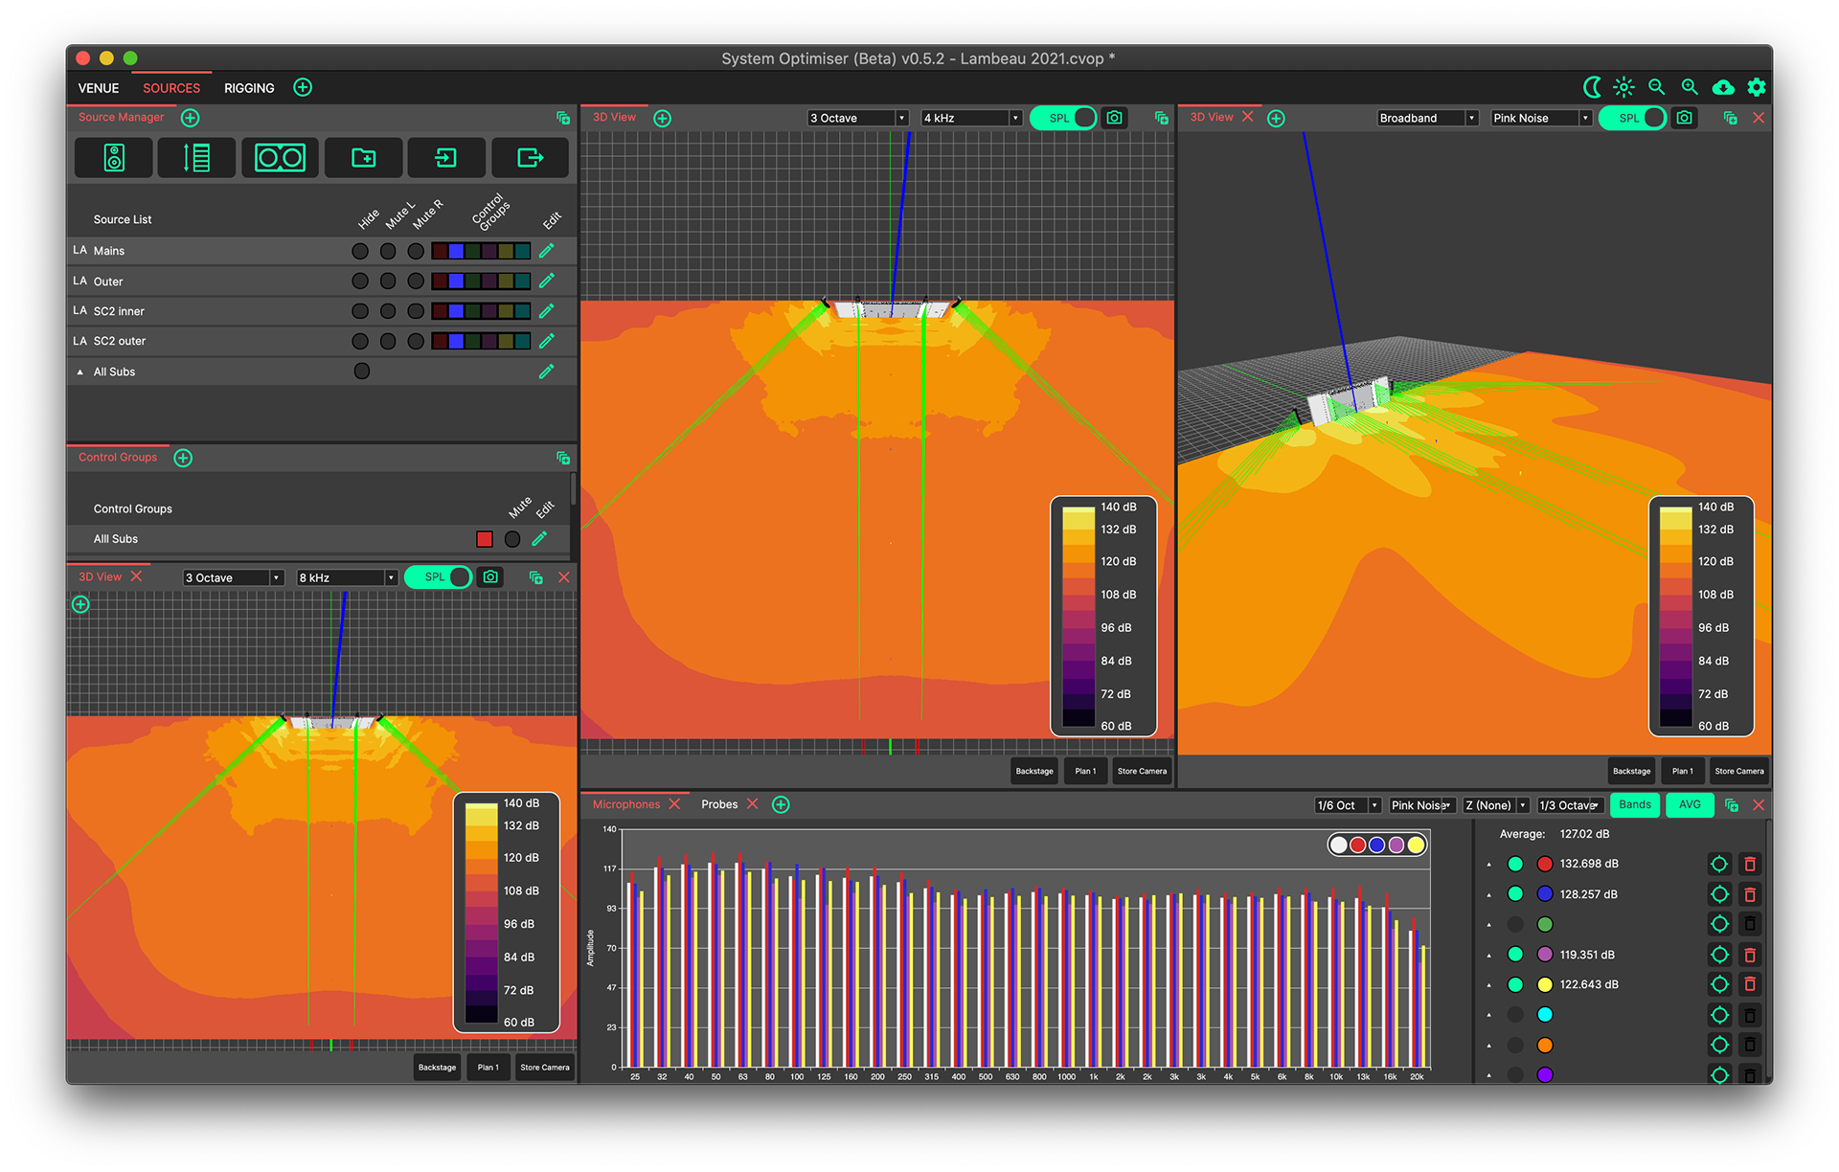1839x1172 pixels.
Task: Click the add line array source icon
Action: click(196, 158)
